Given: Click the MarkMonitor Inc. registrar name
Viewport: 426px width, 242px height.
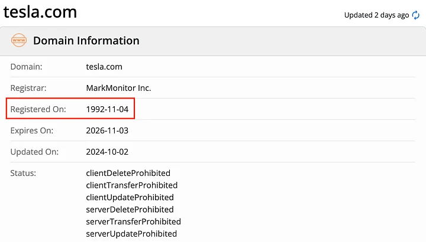Looking at the screenshot, I should click(118, 88).
